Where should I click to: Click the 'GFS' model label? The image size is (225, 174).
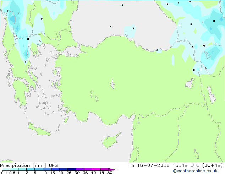pyautogui.click(x=53, y=165)
